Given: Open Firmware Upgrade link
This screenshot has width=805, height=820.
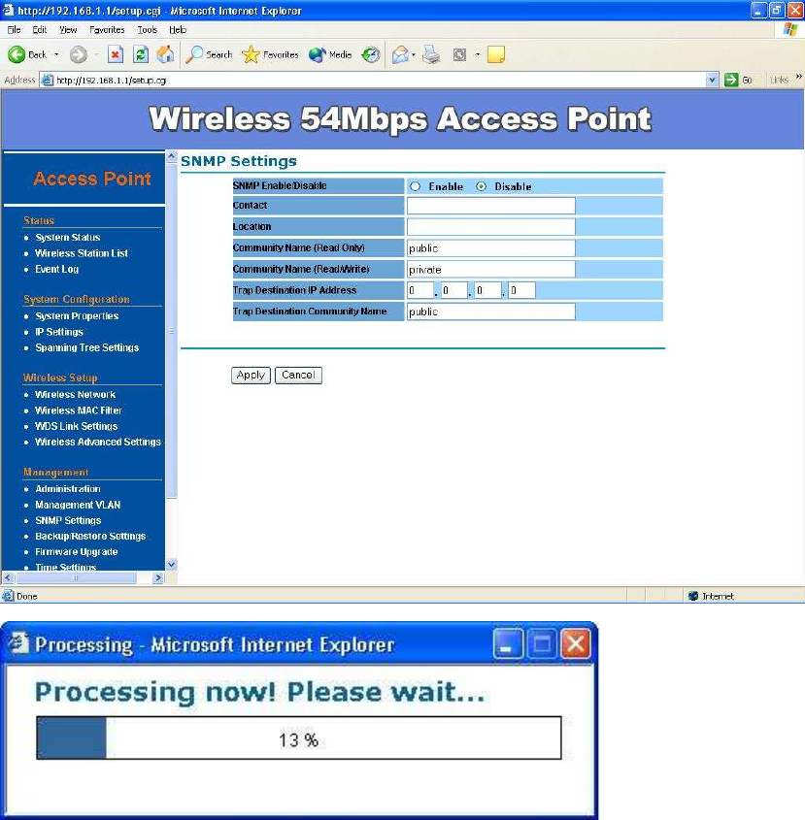Looking at the screenshot, I should pyautogui.click(x=77, y=552).
